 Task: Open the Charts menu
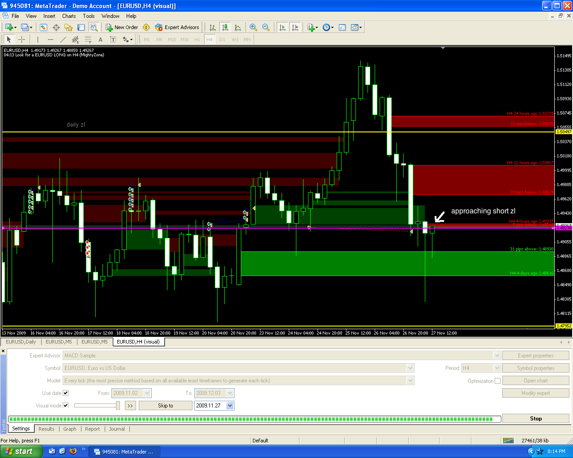tap(69, 16)
